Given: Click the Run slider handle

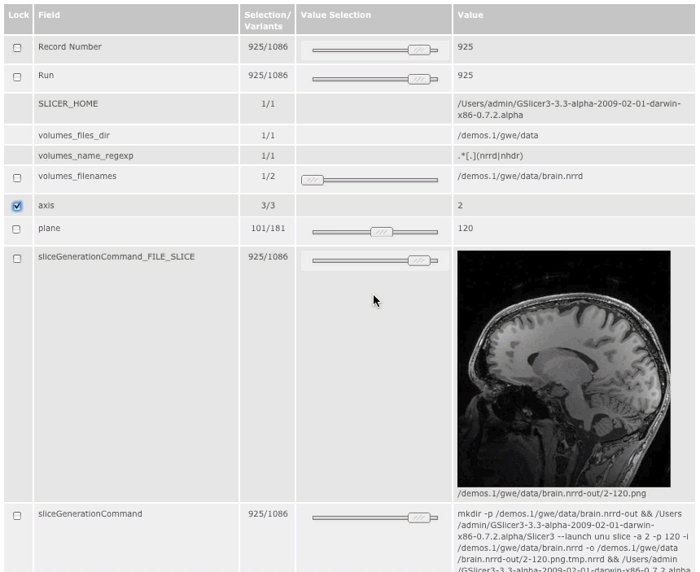Looking at the screenshot, I should pyautogui.click(x=419, y=79).
